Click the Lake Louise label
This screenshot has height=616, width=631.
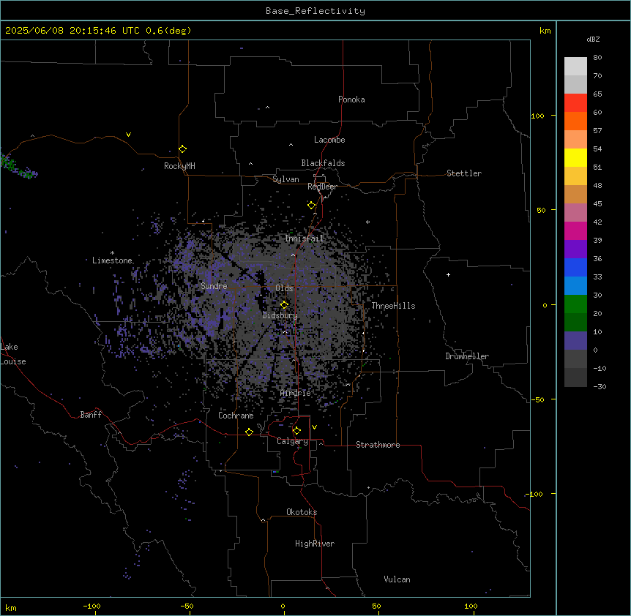pyautogui.click(x=12, y=354)
